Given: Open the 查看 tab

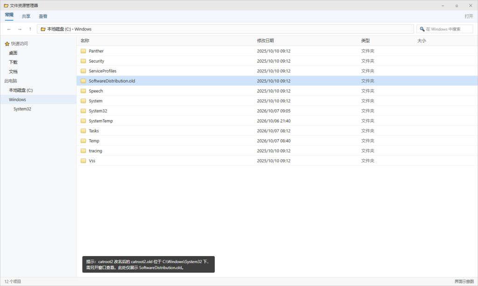Looking at the screenshot, I should [43, 16].
